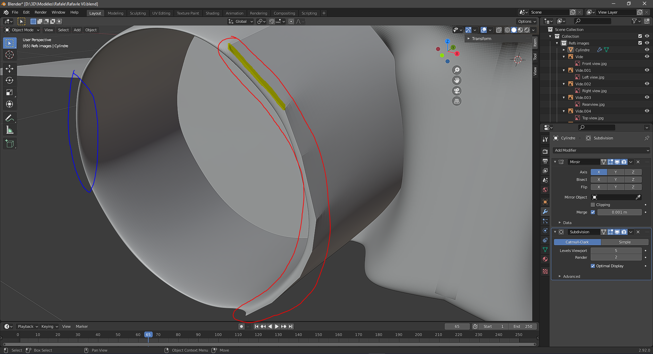The width and height of the screenshot is (653, 354).
Task: Click the viewport zoom magnifier icon
Action: (x=457, y=70)
